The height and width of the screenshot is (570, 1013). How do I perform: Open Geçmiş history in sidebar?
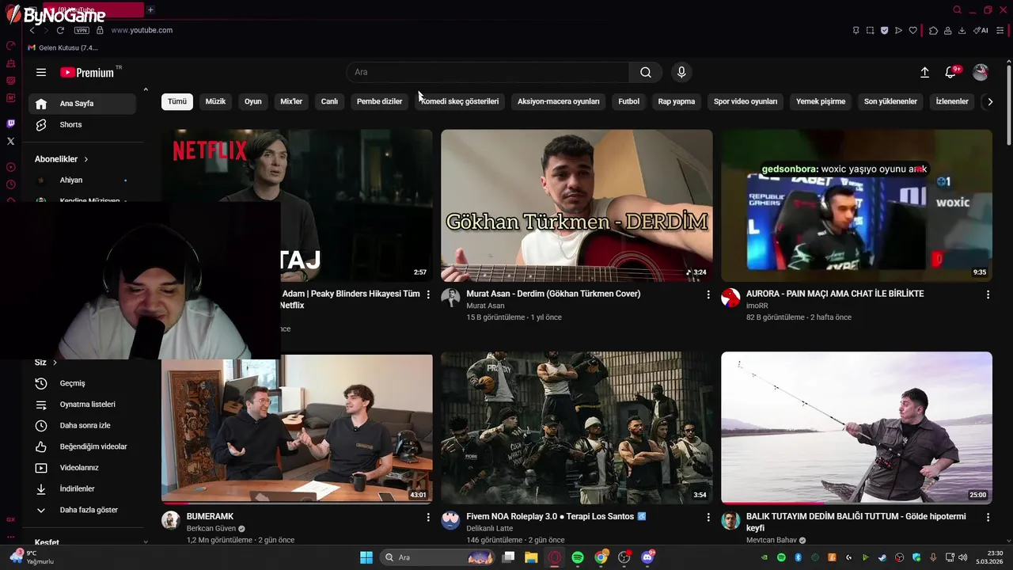(83, 383)
